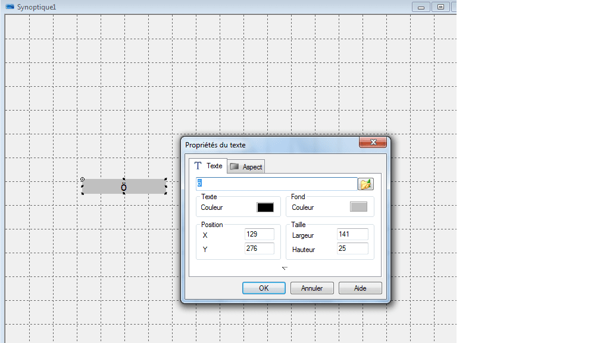This screenshot has width=600, height=343.
Task: Open the gray Fond color swatch
Action: (x=358, y=207)
